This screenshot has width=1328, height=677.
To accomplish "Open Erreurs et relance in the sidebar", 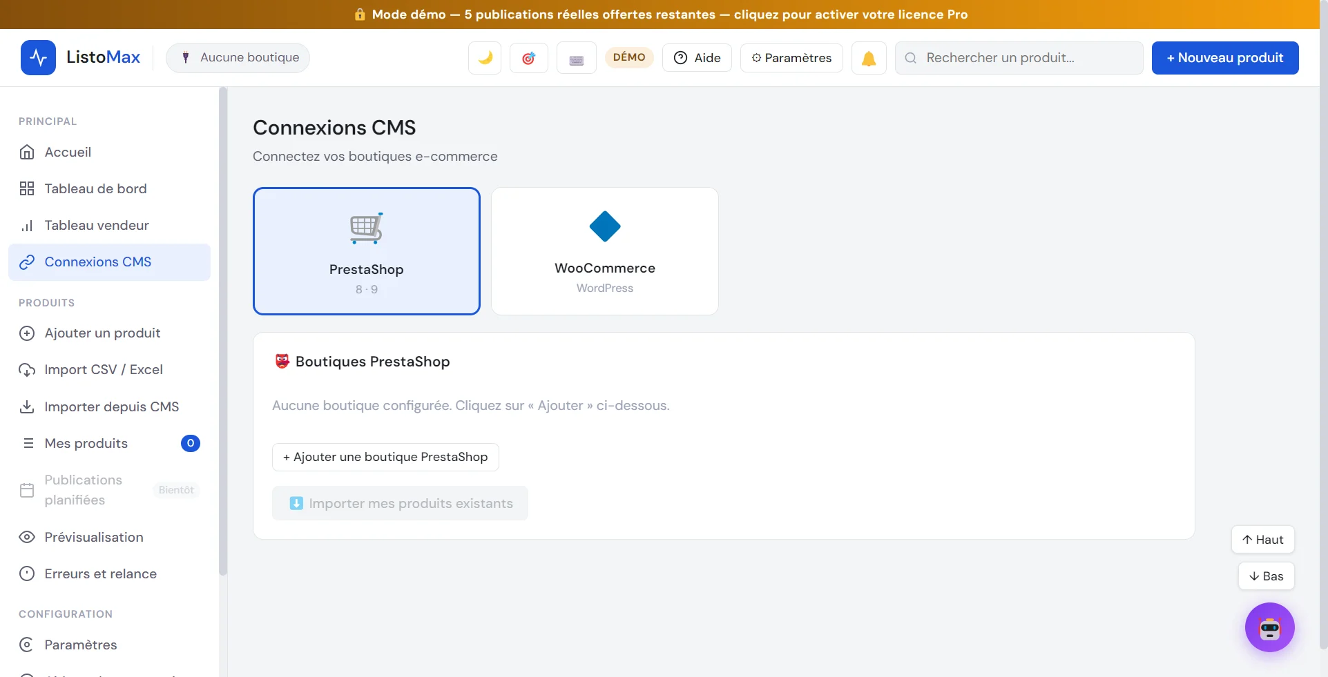I will point(110,573).
